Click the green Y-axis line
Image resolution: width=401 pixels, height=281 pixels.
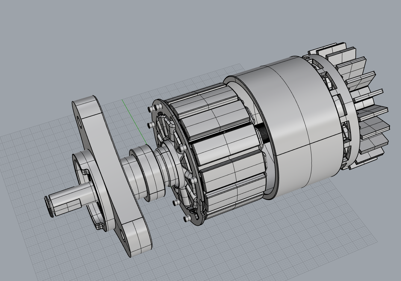pyautogui.click(x=133, y=120)
